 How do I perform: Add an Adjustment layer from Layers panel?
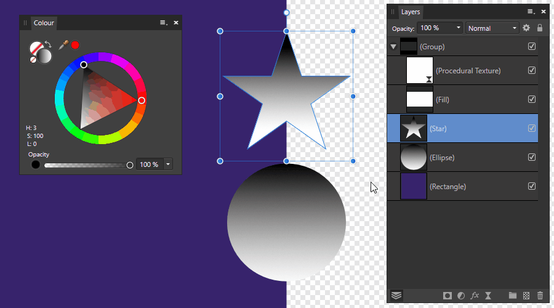pyautogui.click(x=461, y=296)
